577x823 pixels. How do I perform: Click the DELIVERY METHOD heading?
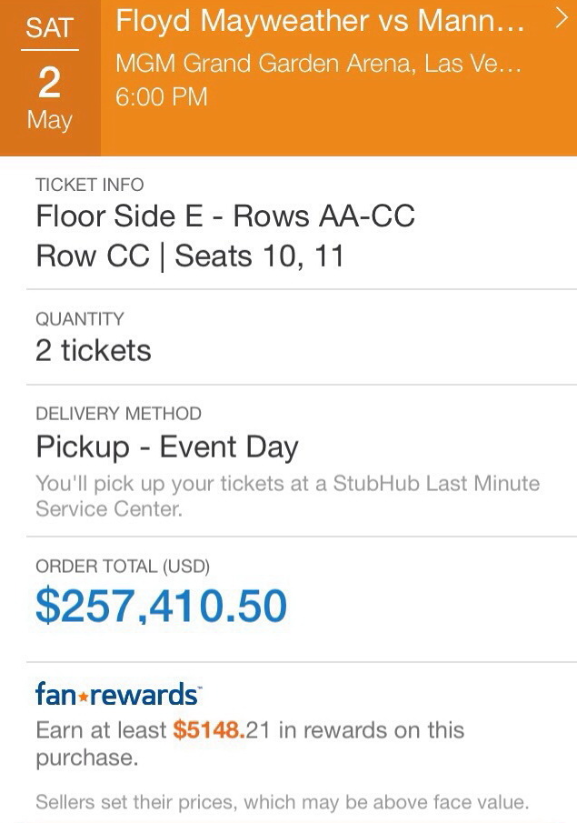118,414
